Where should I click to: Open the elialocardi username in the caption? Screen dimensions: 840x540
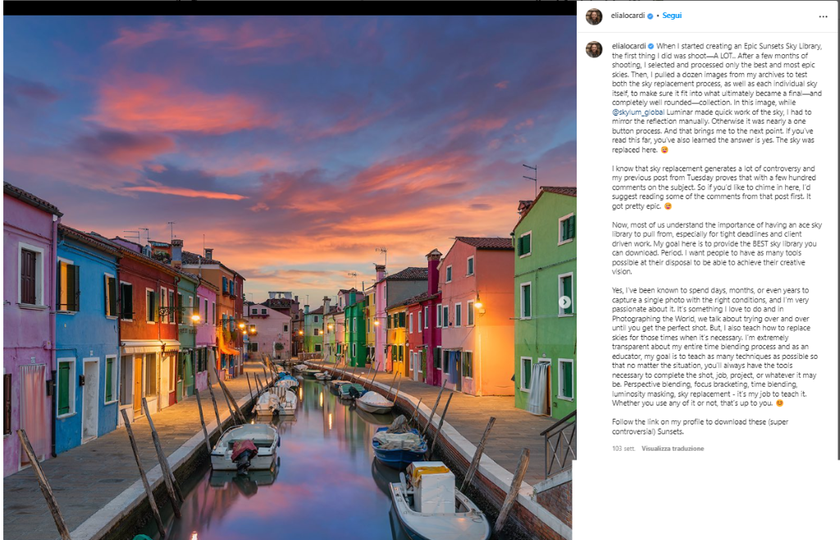(628, 47)
